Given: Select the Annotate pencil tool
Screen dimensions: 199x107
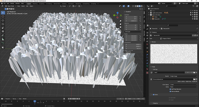Looking at the screenshot, I should tap(3, 36).
